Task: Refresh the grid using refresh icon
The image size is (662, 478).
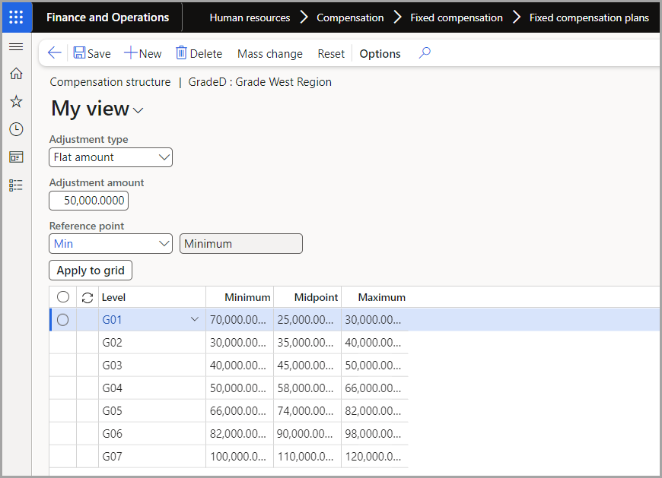Action: coord(88,298)
